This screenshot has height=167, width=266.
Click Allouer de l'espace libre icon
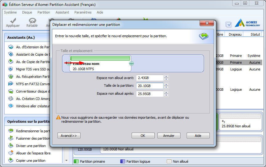click(x=11, y=153)
